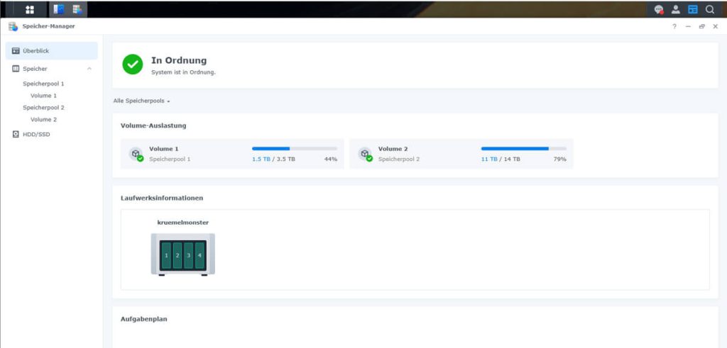Image resolution: width=727 pixels, height=348 pixels.
Task: Click the Volume 1 status icon
Action: coord(135,154)
